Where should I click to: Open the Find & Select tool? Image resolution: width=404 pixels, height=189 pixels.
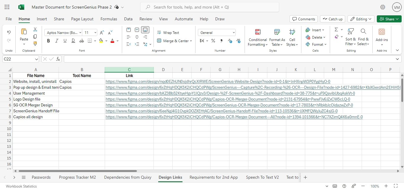pos(363,37)
